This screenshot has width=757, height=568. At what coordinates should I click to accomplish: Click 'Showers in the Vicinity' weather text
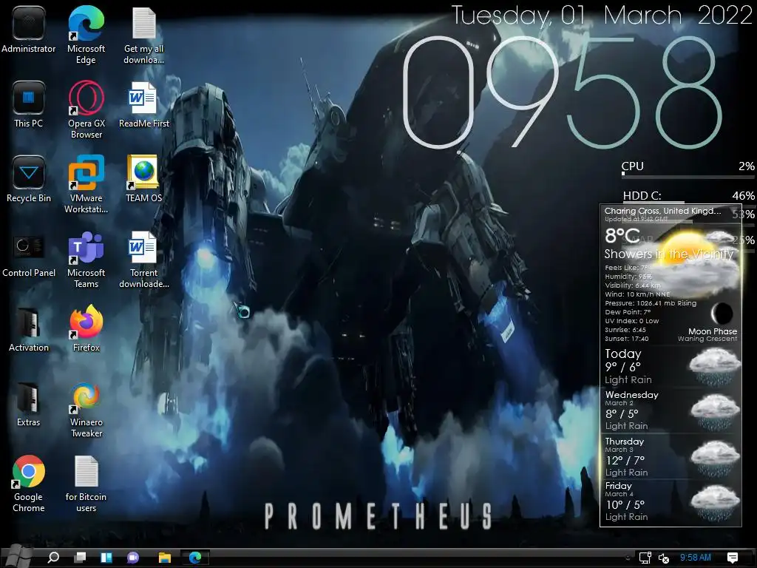tap(668, 254)
